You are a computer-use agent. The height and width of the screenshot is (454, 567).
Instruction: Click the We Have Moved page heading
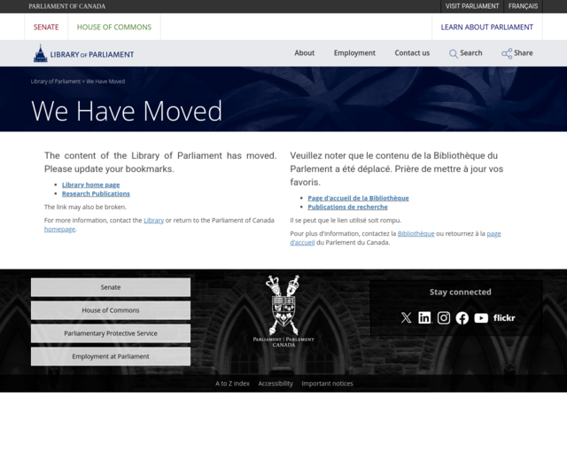[127, 111]
